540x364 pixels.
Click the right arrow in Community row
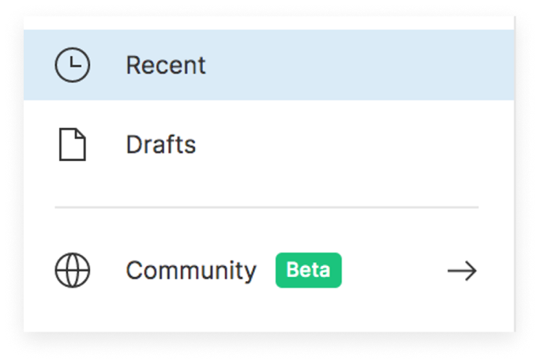(462, 271)
